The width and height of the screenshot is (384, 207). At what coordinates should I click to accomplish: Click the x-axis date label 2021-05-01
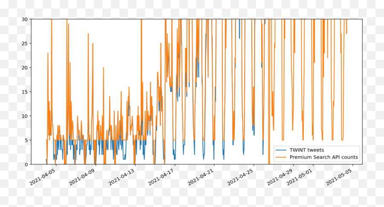pyautogui.click(x=300, y=177)
